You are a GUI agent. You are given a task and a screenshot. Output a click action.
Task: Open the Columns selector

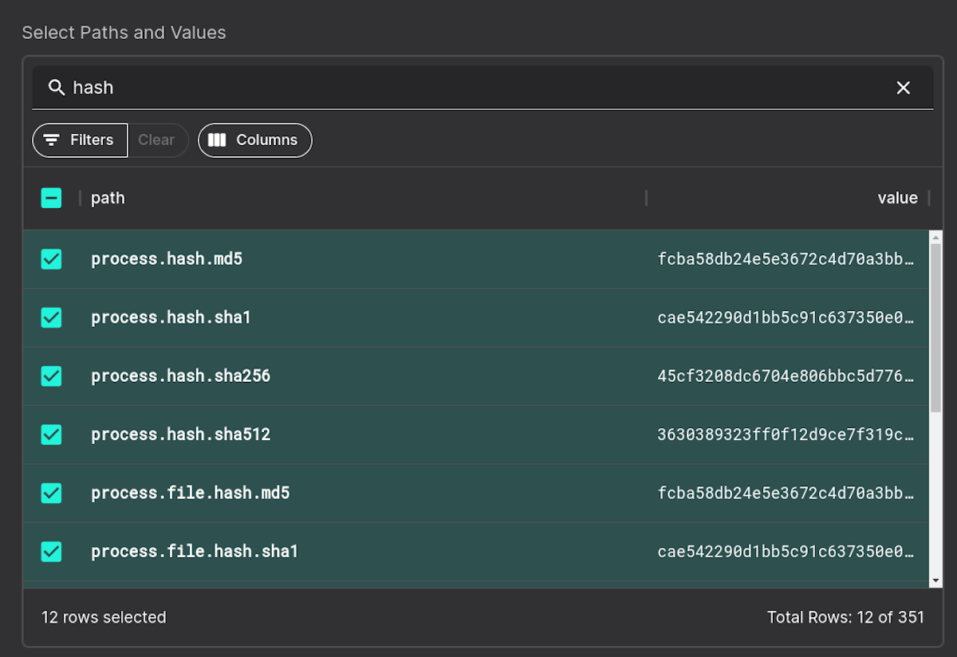pos(255,140)
